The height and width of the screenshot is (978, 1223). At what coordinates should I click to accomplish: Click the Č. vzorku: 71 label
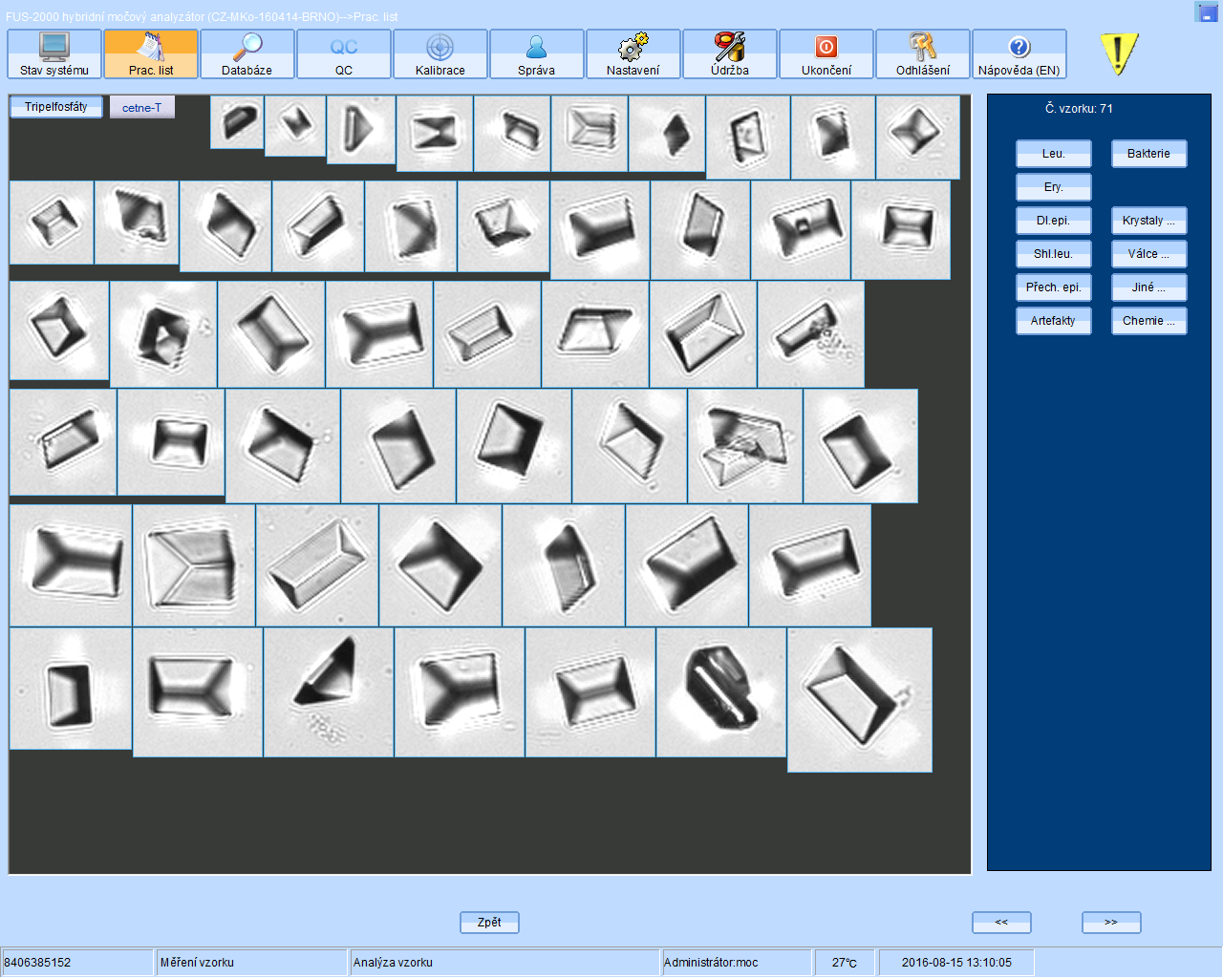[x=1079, y=109]
